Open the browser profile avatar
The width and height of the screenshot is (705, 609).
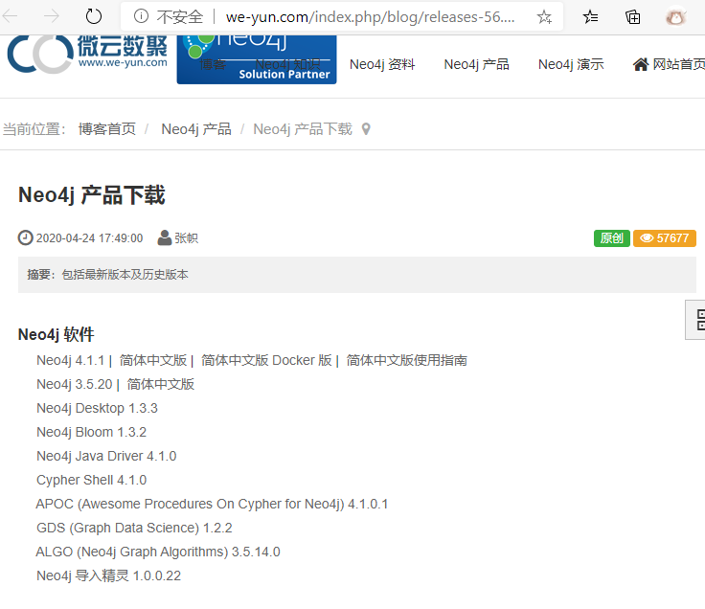(x=675, y=16)
